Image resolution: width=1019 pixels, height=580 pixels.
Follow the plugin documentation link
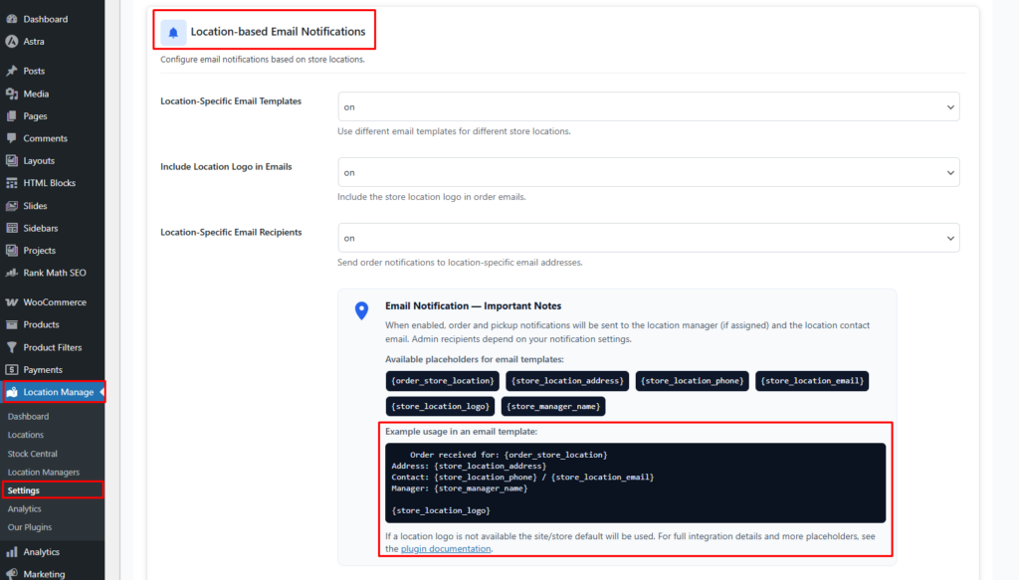pos(446,548)
